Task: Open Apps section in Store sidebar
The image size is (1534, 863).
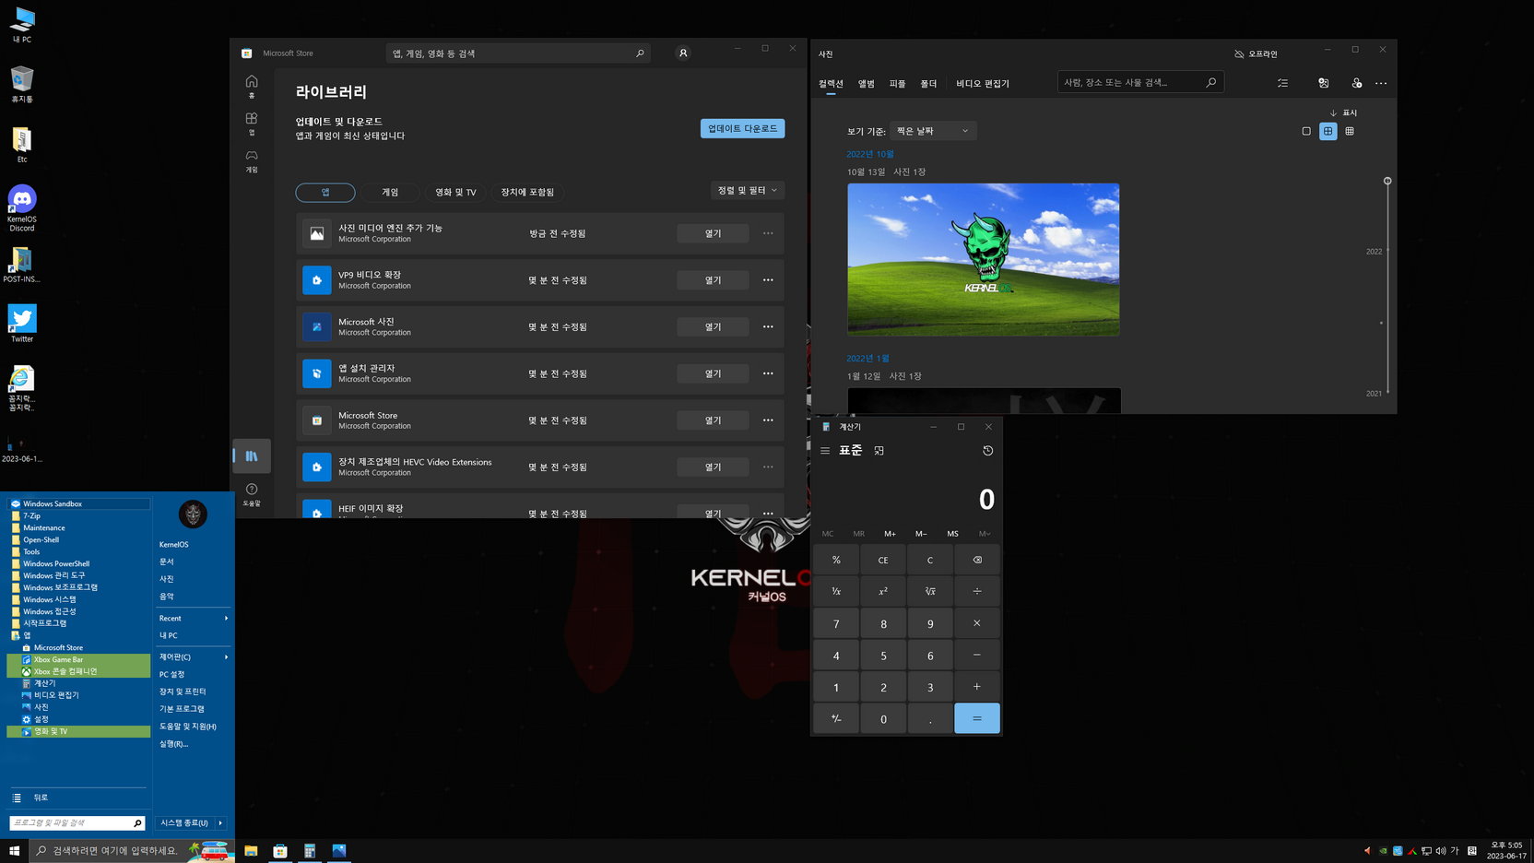Action: pos(252,124)
